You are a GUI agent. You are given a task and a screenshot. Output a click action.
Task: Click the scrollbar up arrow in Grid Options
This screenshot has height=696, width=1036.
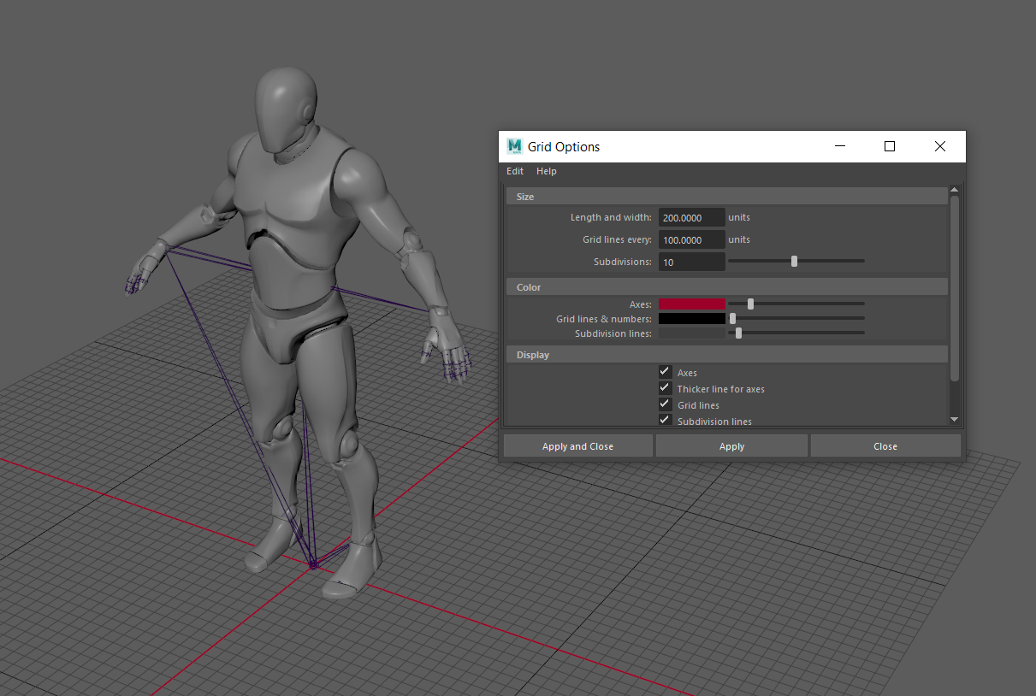(x=955, y=190)
